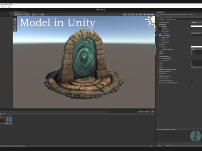Viewport: 202px width, 151px height.
Task: Open the AssetBundle None dropdown
Action: (183, 146)
